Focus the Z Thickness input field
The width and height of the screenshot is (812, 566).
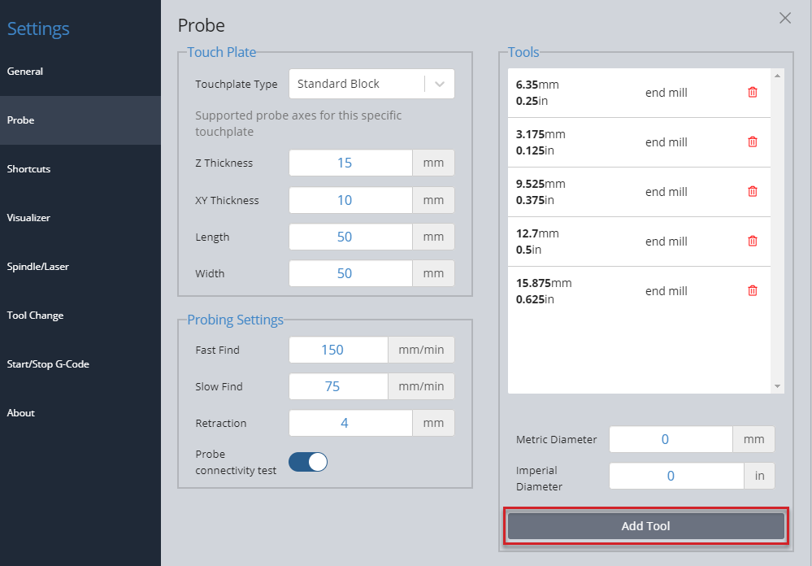(350, 163)
